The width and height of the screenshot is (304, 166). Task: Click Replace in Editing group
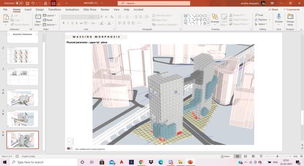(x=261, y=19)
